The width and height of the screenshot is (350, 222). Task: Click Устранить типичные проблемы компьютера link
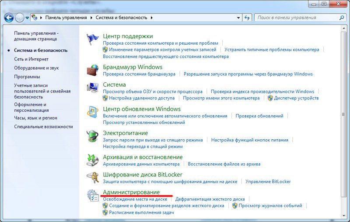pyautogui.click(x=272, y=49)
